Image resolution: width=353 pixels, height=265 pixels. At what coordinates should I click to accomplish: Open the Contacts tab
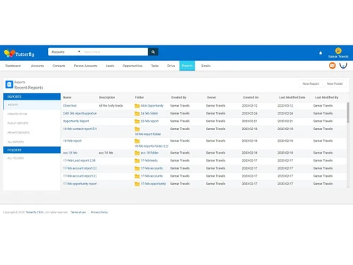point(59,66)
